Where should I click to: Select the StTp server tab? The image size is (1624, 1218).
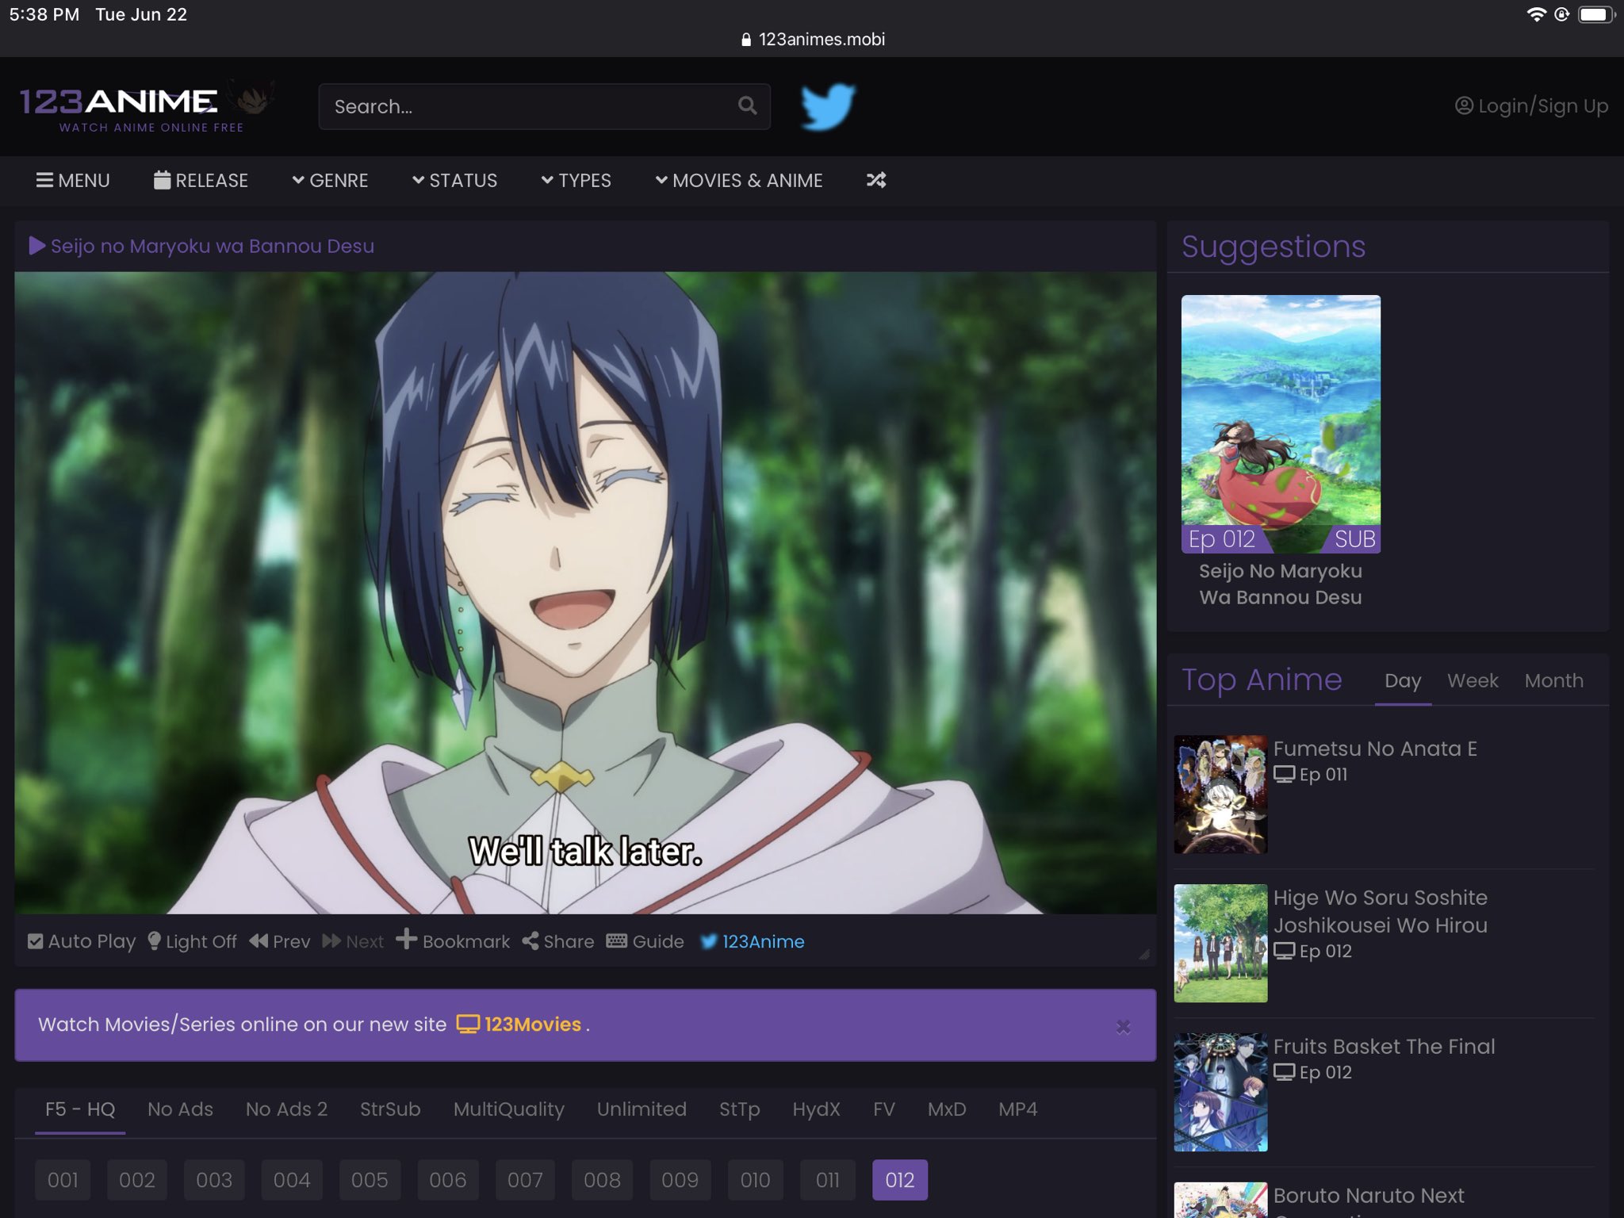(x=739, y=1109)
